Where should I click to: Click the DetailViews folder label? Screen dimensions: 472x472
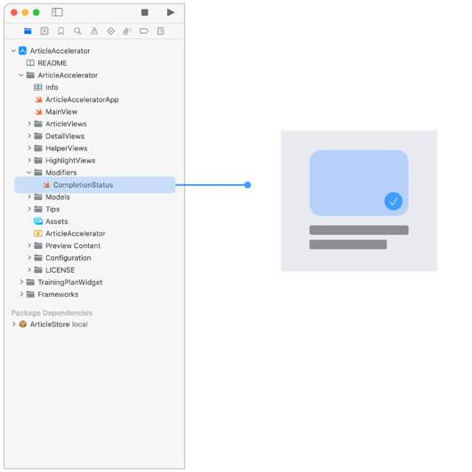65,136
